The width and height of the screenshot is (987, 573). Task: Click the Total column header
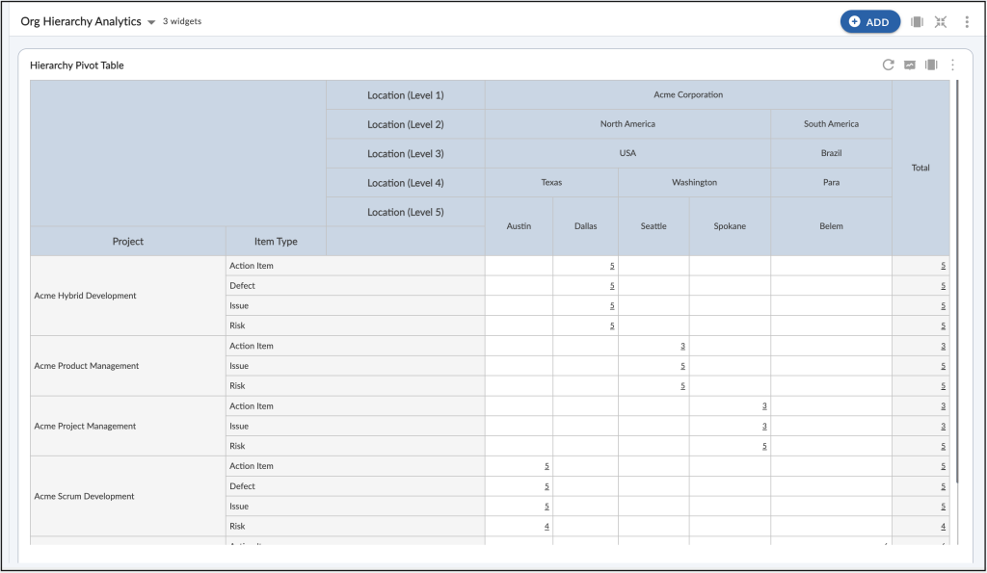[x=920, y=168]
